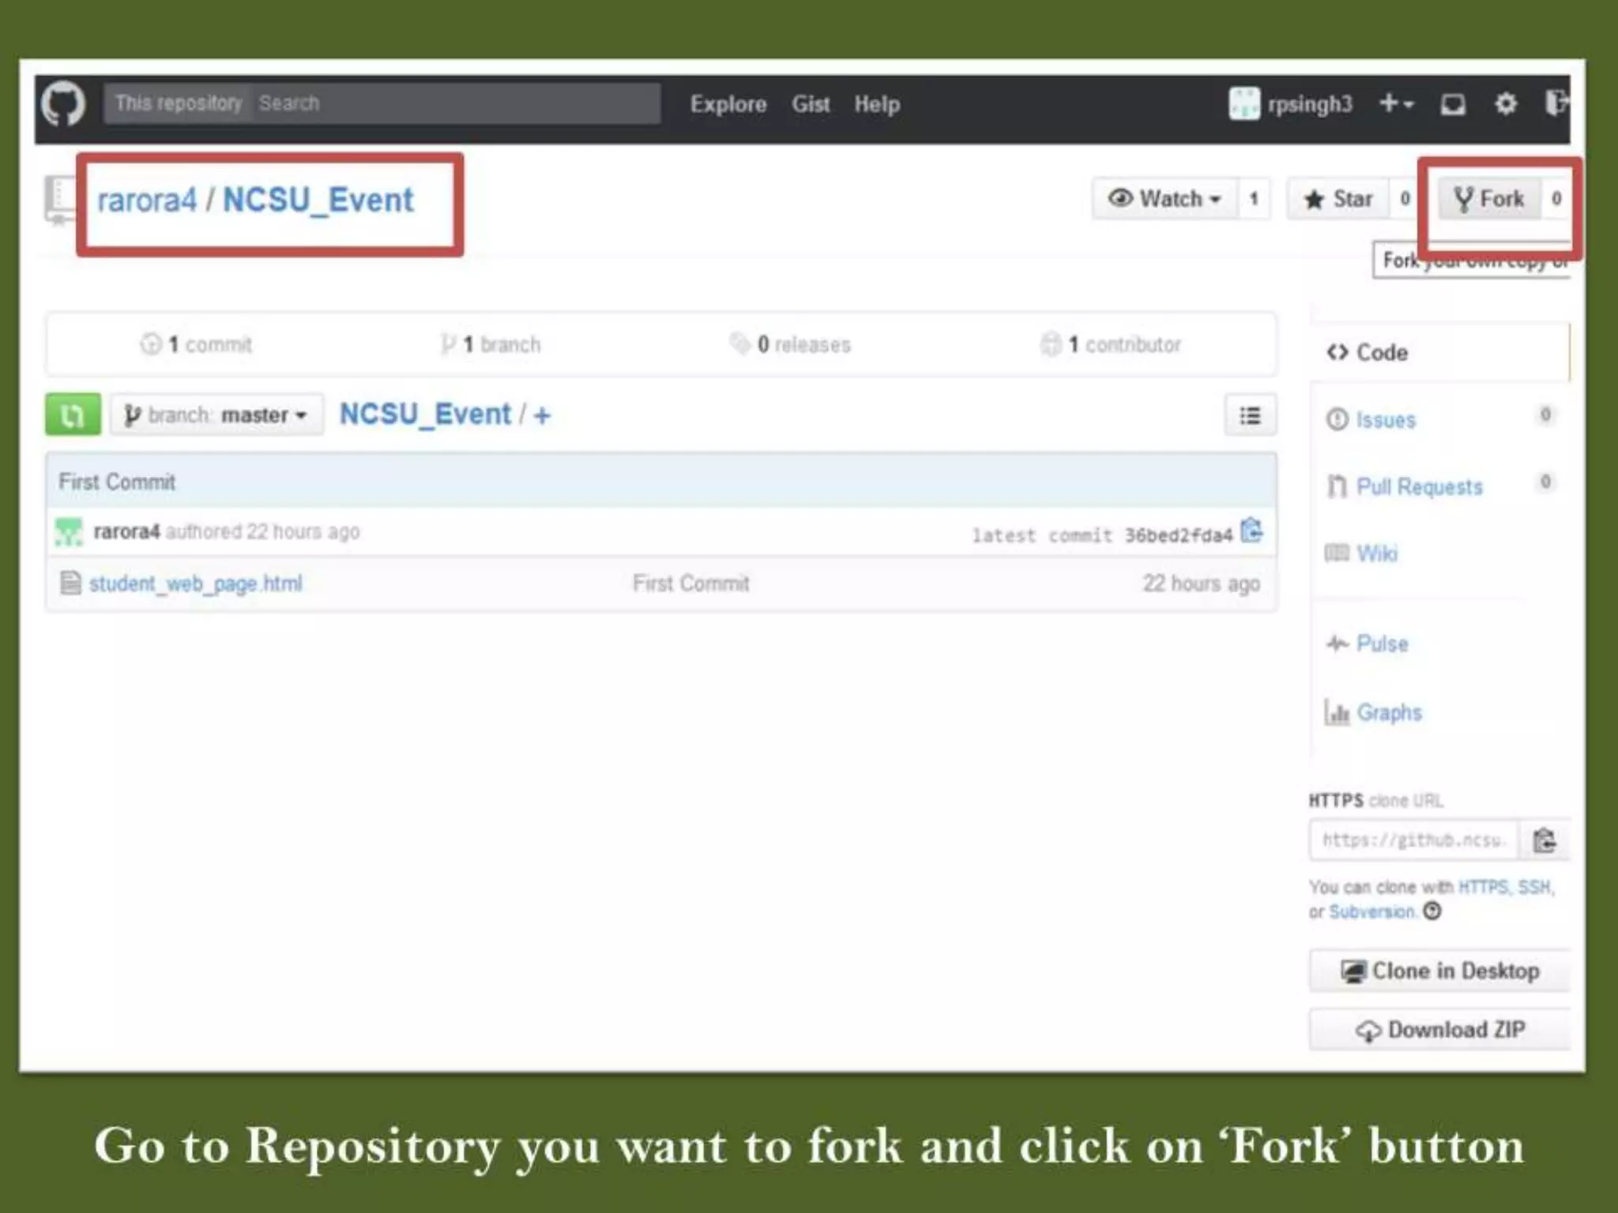Toggle the file list view icon
Viewport: 1618px width, 1213px height.
pyautogui.click(x=1250, y=415)
